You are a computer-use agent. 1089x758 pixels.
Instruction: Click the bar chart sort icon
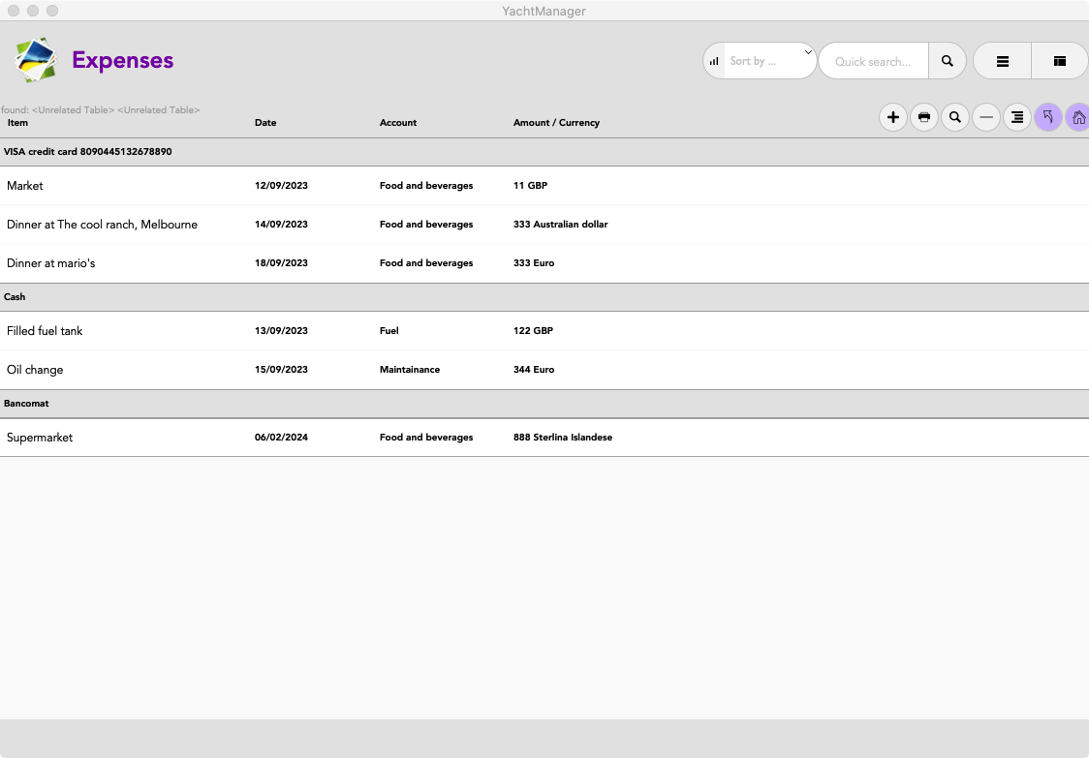point(714,61)
